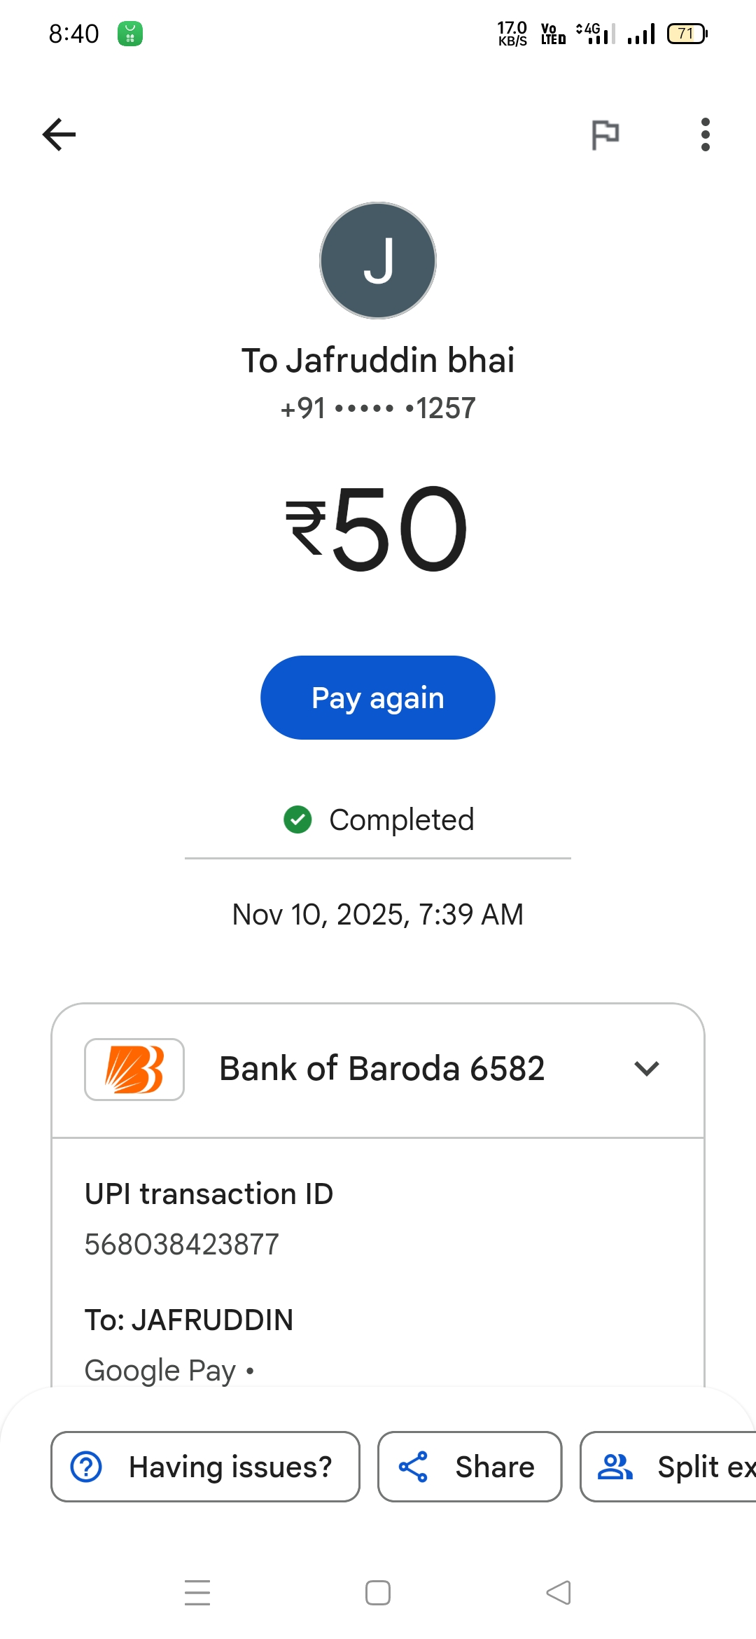Tap the J contact avatar
756x1639 pixels.
[x=378, y=261]
